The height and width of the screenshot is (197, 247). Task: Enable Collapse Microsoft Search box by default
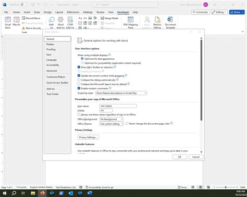[79, 84]
